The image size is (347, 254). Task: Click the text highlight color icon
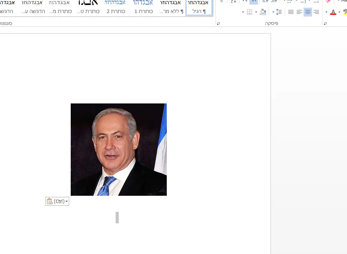click(x=345, y=12)
